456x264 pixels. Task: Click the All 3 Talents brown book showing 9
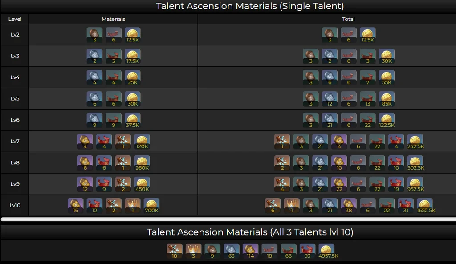(x=212, y=251)
